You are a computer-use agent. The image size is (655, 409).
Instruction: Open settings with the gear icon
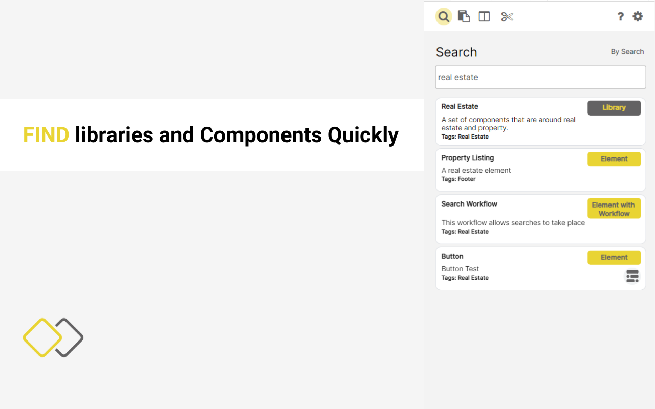pos(638,16)
